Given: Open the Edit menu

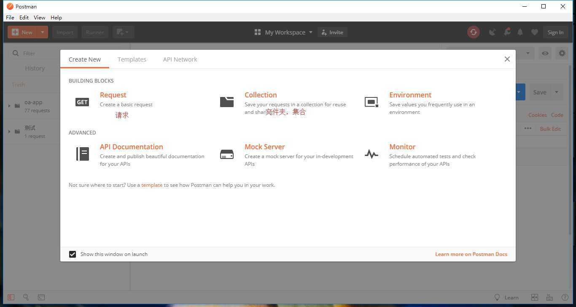Looking at the screenshot, I should [24, 17].
